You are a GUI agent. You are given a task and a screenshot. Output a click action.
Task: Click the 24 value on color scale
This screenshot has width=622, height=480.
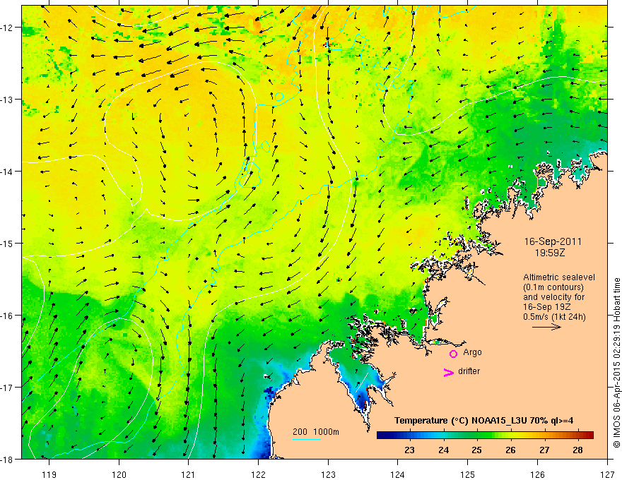[443, 450]
